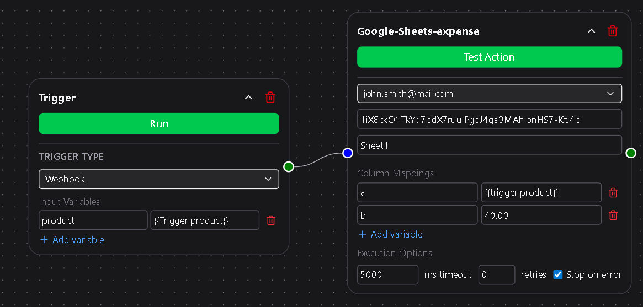
Task: Open the john.smith@mail.com account dropdown
Action: click(490, 94)
